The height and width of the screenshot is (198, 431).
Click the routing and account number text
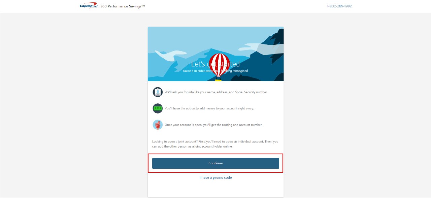point(213,125)
